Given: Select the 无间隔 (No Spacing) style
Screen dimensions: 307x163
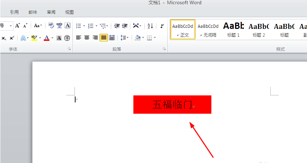Looking at the screenshot, I should (208, 30).
